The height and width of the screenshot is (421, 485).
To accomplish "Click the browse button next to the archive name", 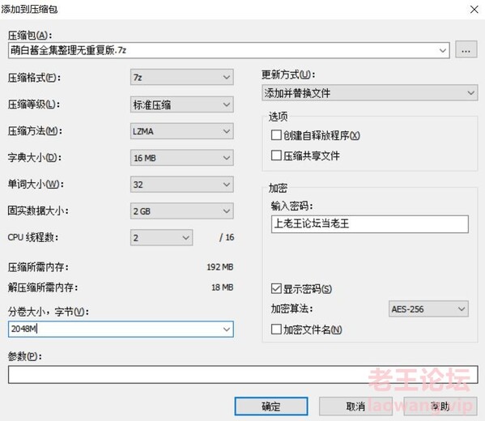I will click(466, 50).
